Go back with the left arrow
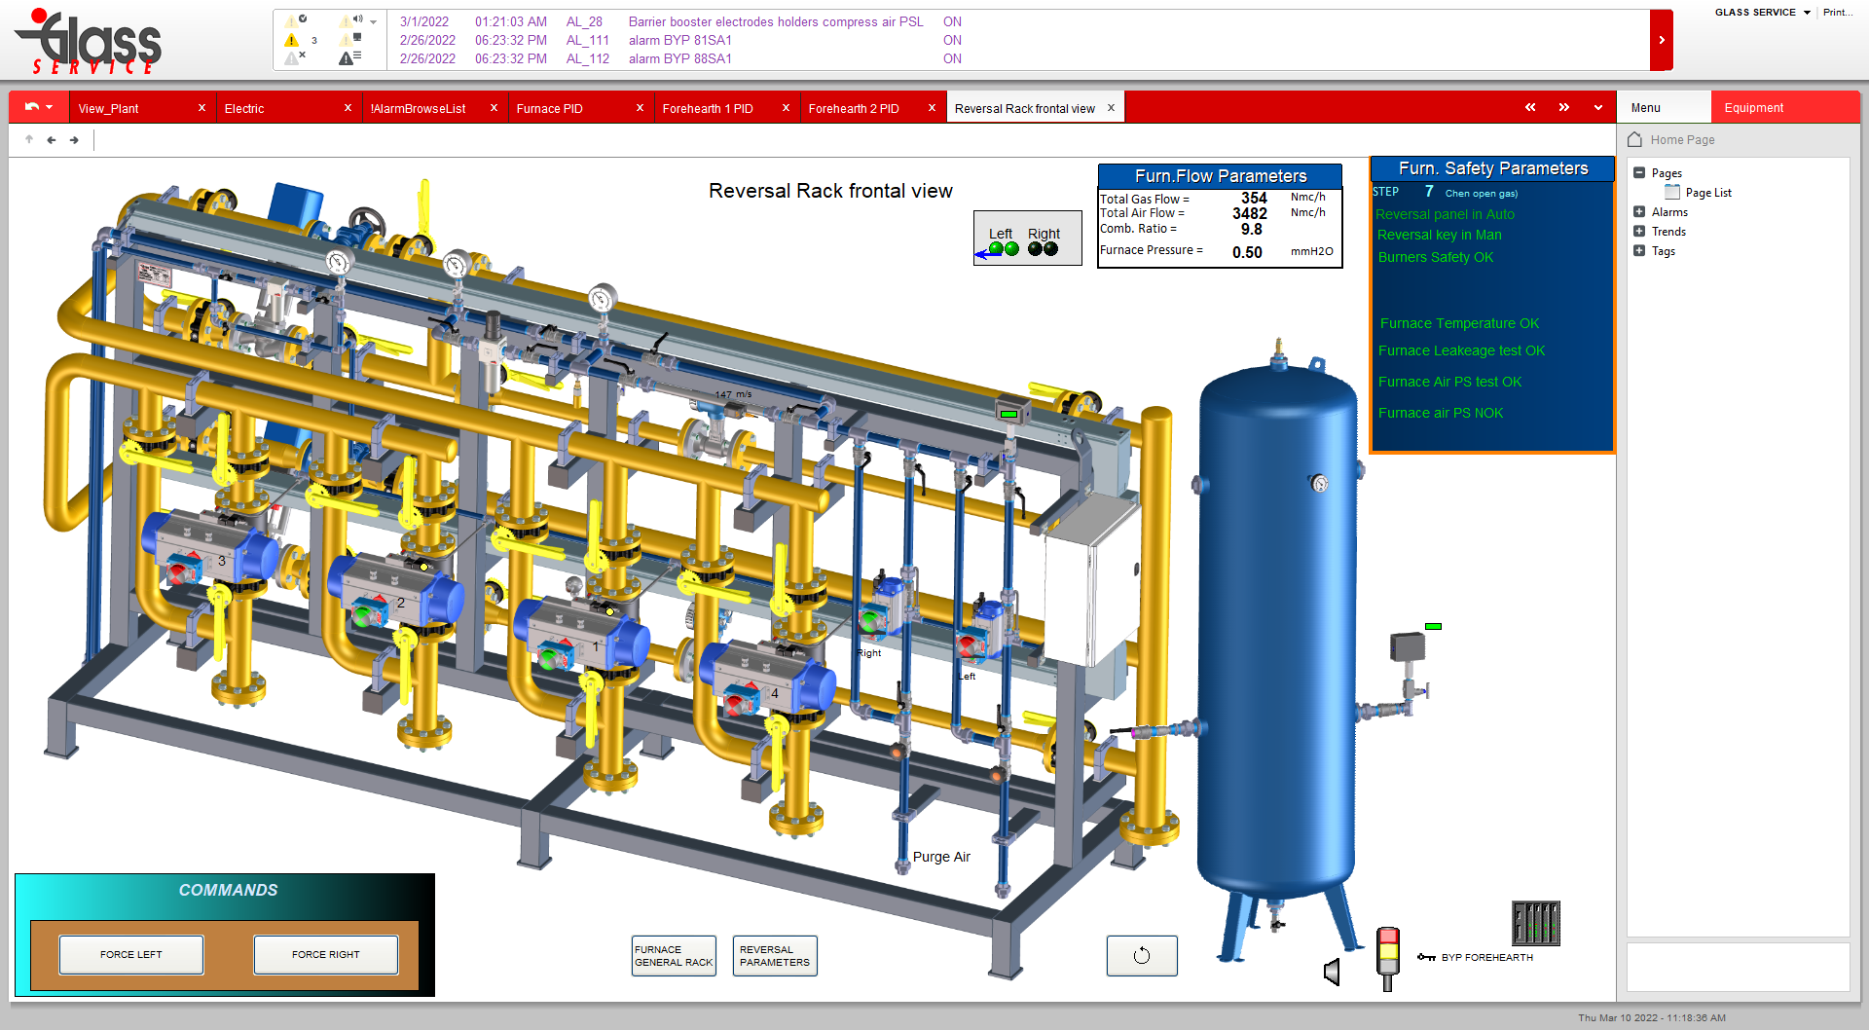Viewport: 1869px width, 1030px height. 52,140
